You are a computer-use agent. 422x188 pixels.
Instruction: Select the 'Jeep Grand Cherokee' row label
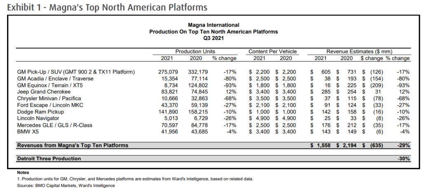44,92
